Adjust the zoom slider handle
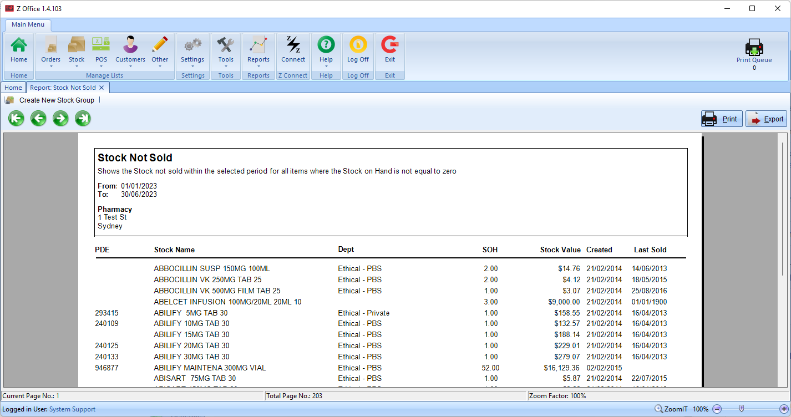This screenshot has height=417, width=791. pyautogui.click(x=742, y=409)
